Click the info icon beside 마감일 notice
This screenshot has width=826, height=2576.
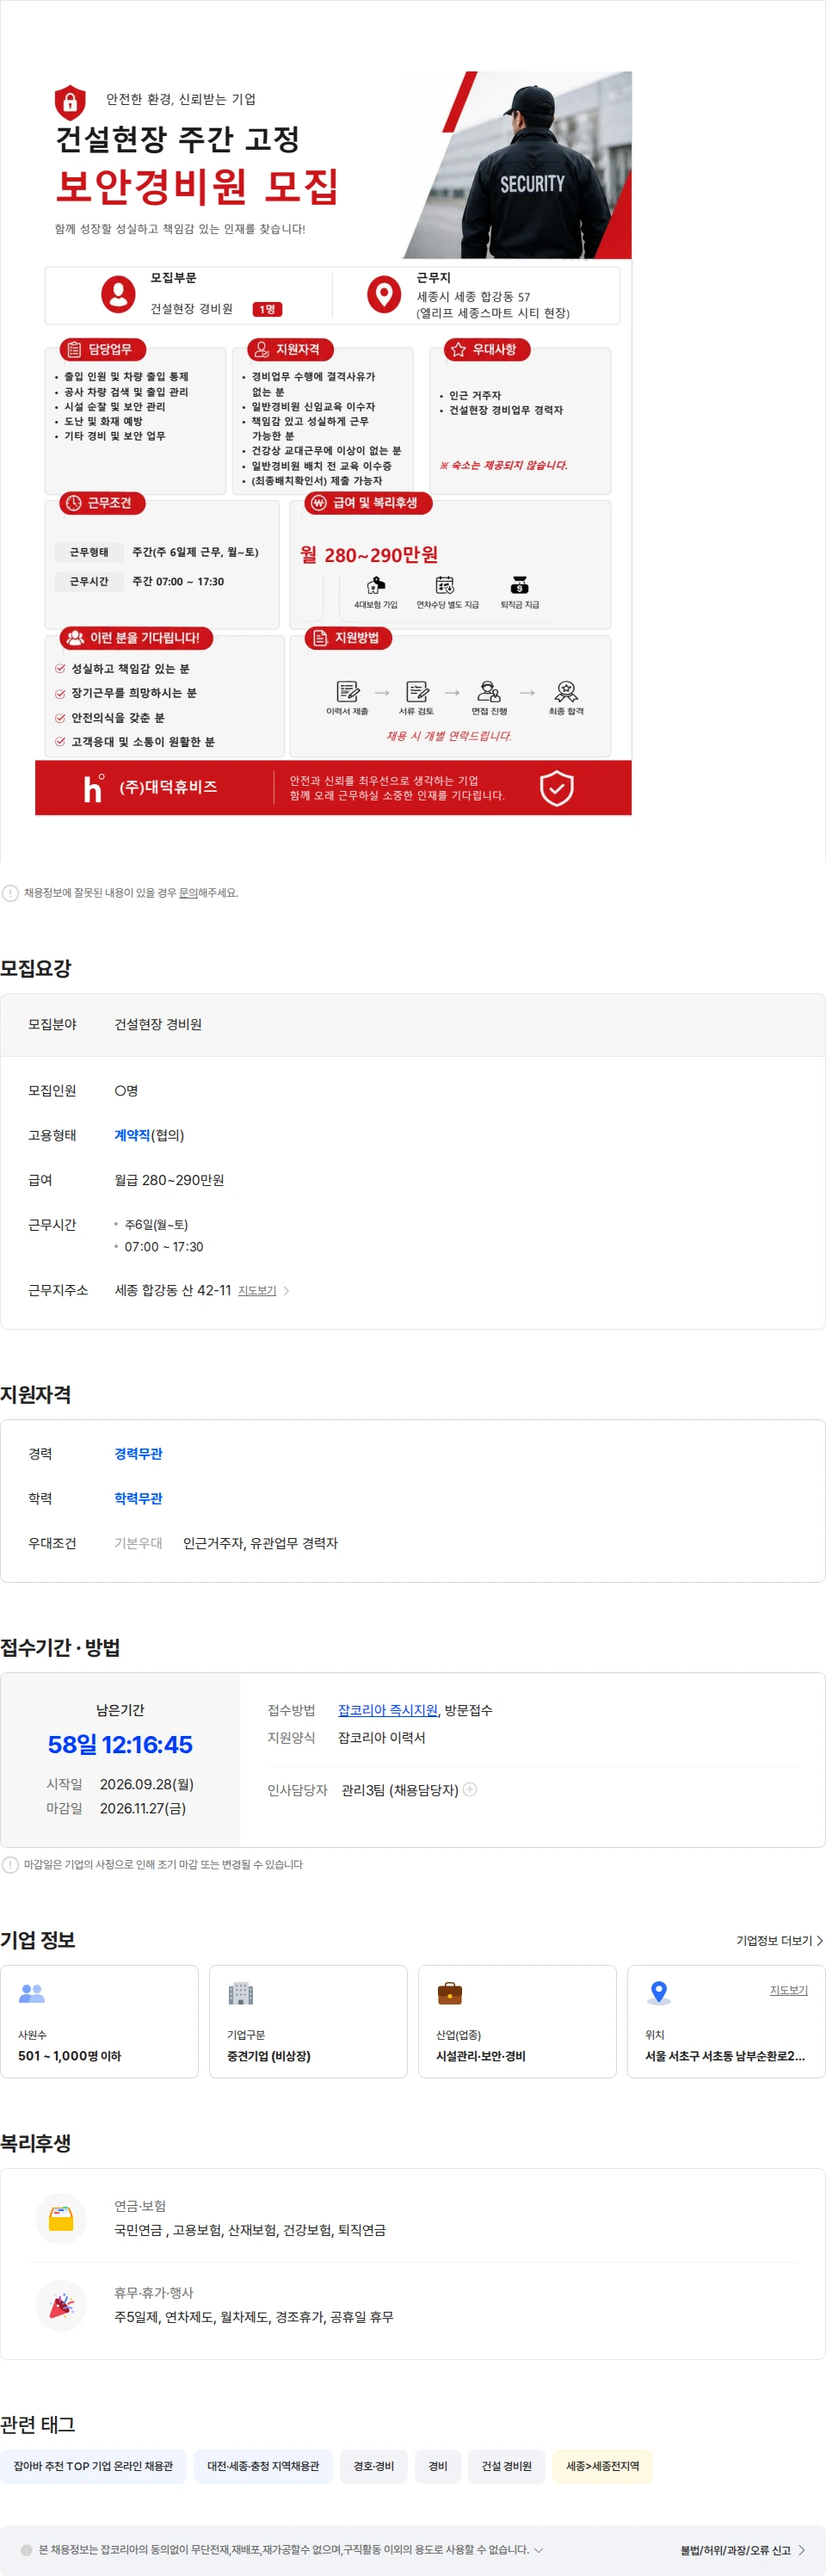click(10, 1864)
